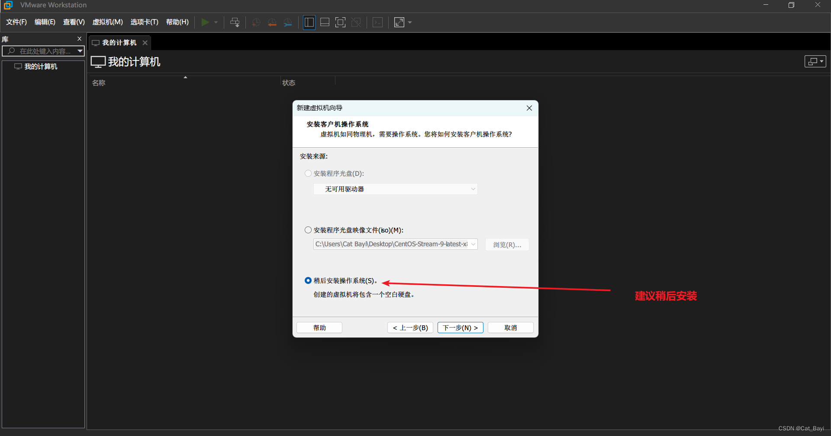Click the take snapshot clock icon
This screenshot has height=436, width=831.
click(x=256, y=22)
